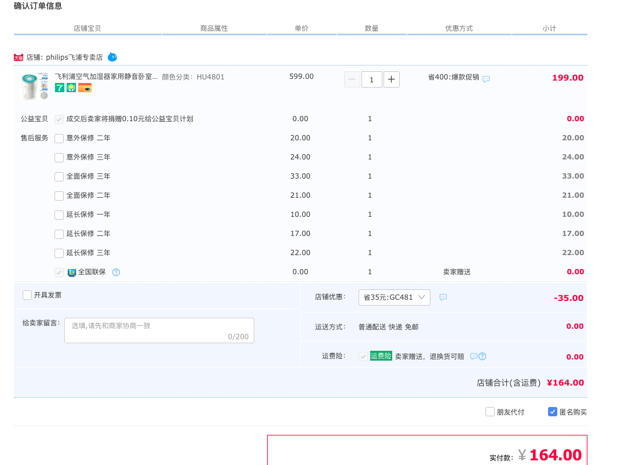
Task: Click the 商品属性 column header
Action: tap(214, 28)
